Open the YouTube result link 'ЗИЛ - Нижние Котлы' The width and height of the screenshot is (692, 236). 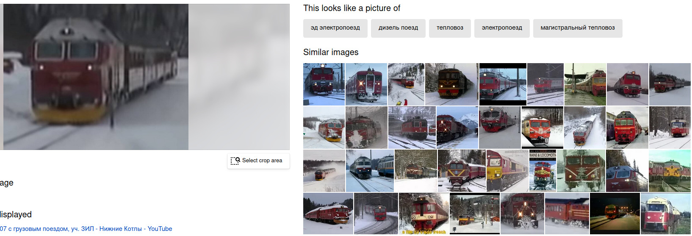pyautogui.click(x=86, y=229)
